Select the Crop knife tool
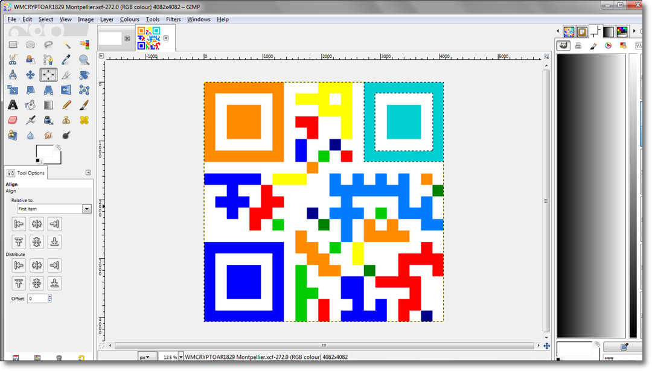Image resolution: width=652 pixels, height=371 pixels. (66, 75)
